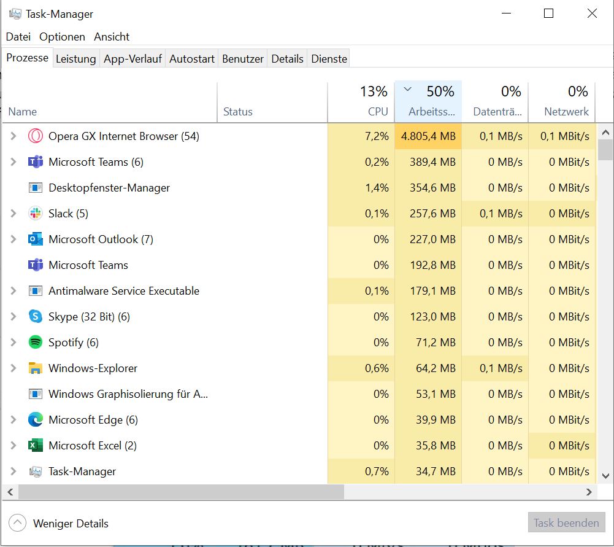
Task: Select the 34,7 MB Task-Manager memory cell
Action: pos(428,471)
